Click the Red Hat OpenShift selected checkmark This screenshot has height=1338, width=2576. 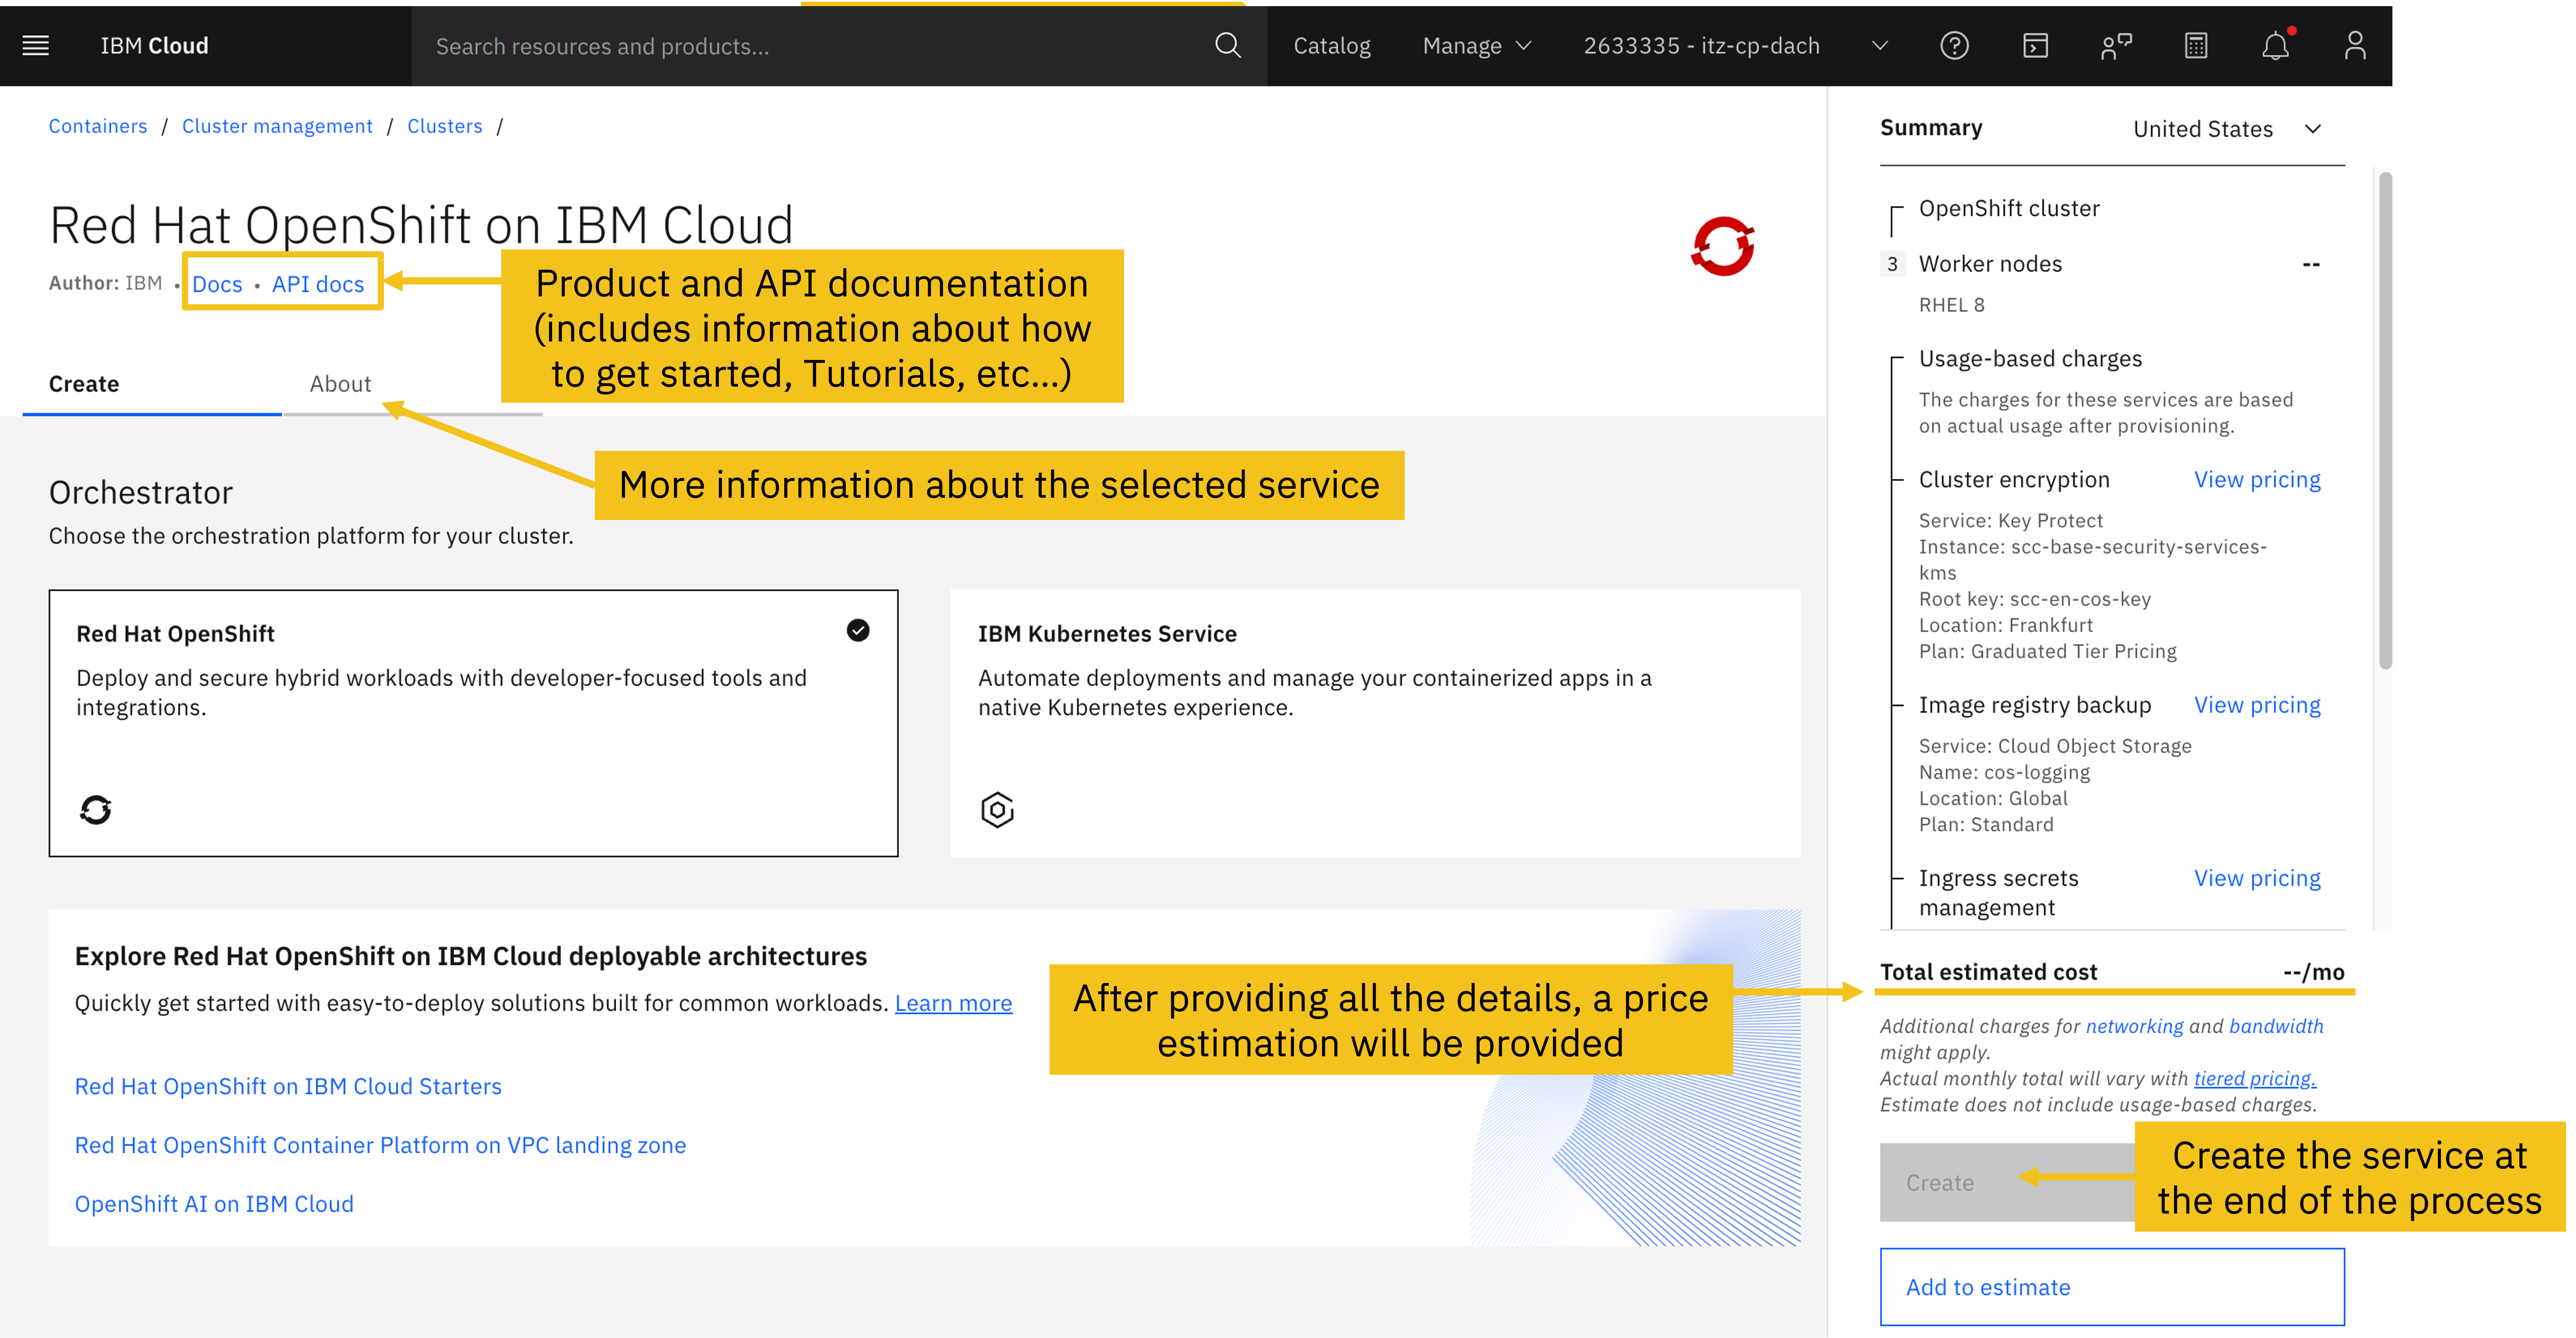[858, 630]
